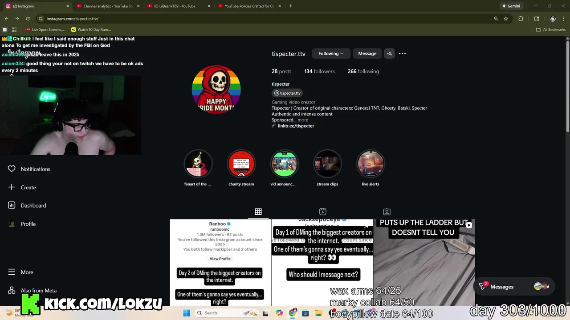The width and height of the screenshot is (570, 320).
Task: Close the Instagram browser tab
Action: coord(68,6)
